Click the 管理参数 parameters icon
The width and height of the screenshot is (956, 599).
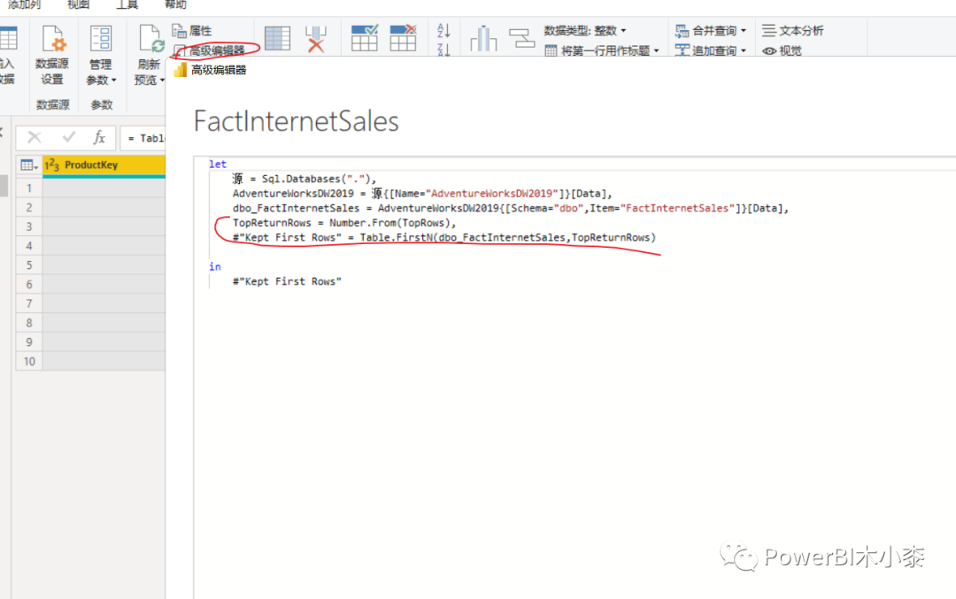(101, 38)
